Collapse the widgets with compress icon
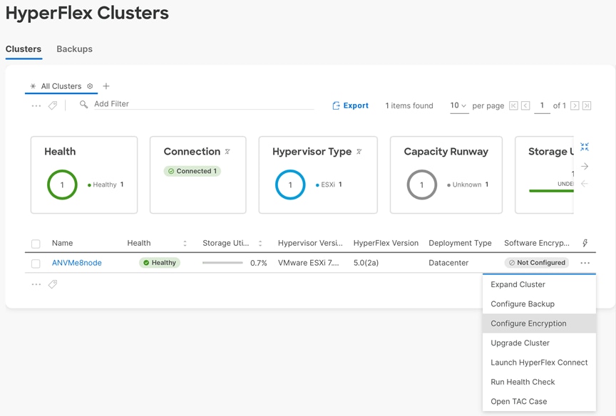Viewport: 616px width, 416px height. click(585, 147)
